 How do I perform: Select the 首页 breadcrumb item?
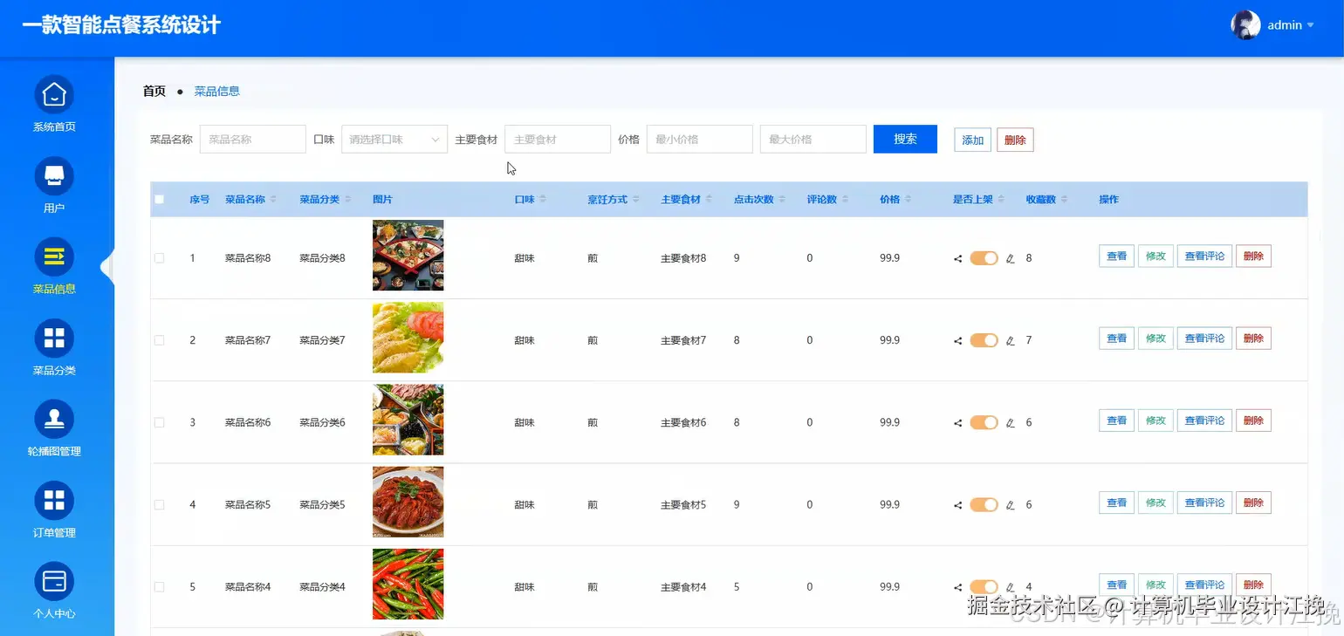[x=154, y=91]
